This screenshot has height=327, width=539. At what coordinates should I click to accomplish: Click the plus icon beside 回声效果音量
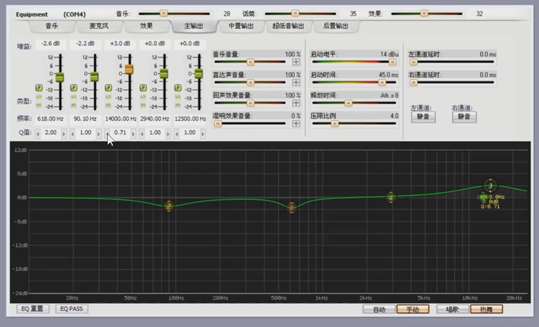(x=296, y=103)
